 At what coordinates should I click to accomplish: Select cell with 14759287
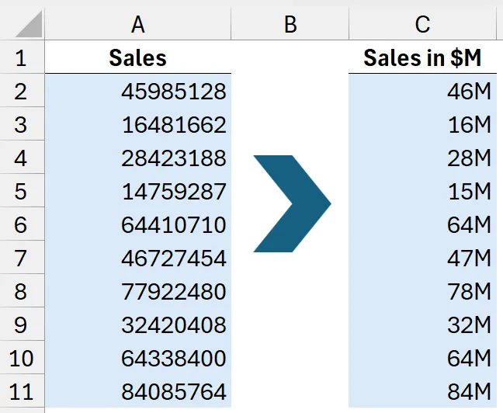click(x=138, y=192)
